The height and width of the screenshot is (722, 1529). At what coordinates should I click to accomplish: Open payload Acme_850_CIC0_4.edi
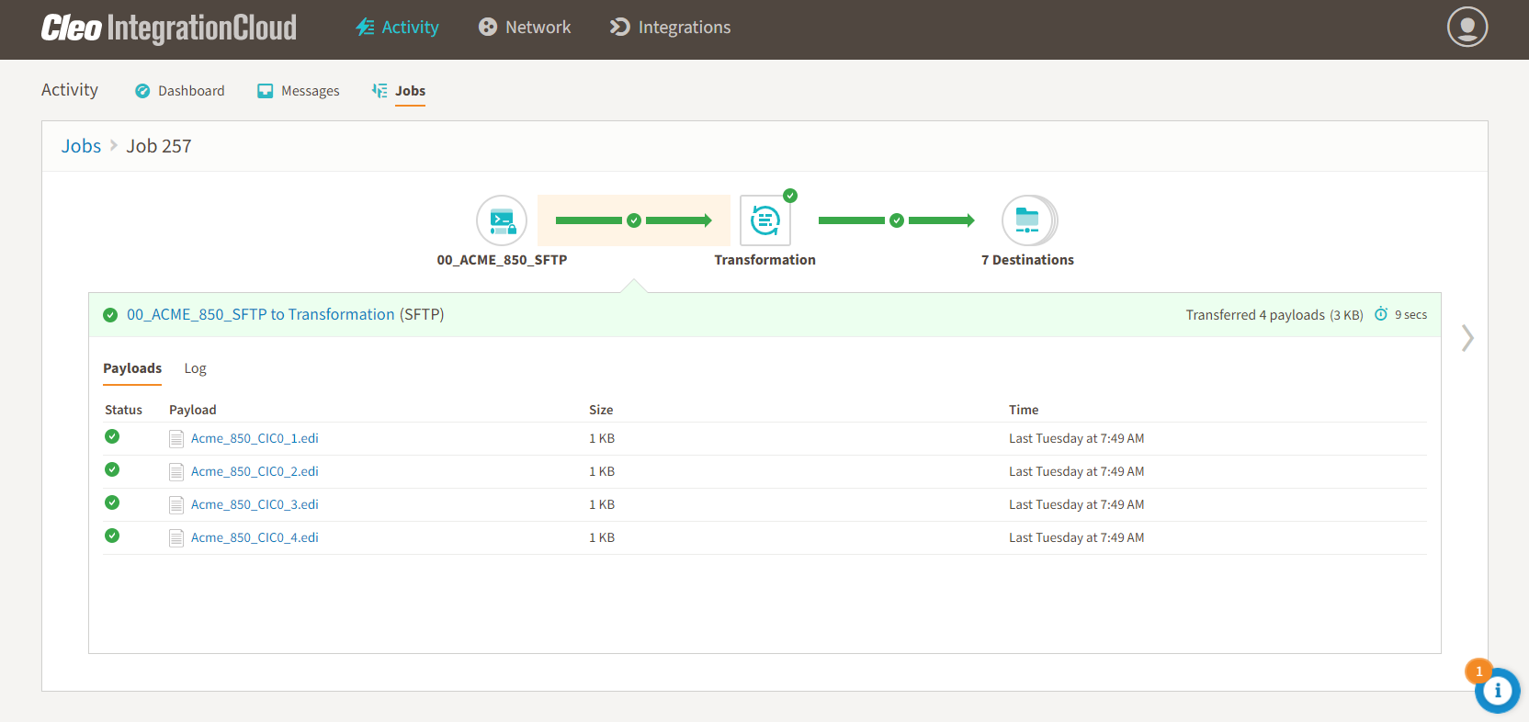tap(255, 537)
